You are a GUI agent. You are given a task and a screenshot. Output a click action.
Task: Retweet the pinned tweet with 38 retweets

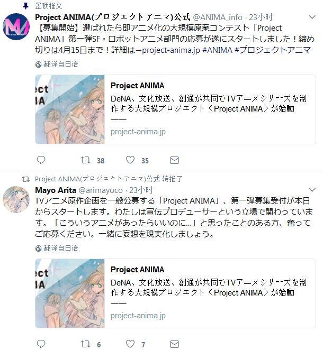pos(85,160)
